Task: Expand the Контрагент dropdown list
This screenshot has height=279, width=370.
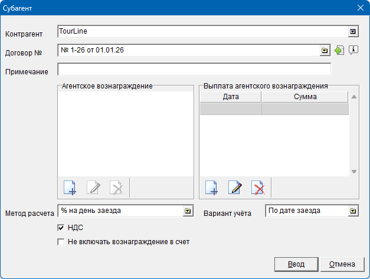Action: (353, 31)
